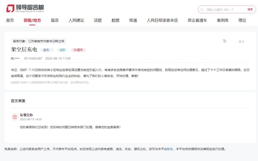Viewport: 258px width, 161px height.
Task: Open the 首页 nav tab
Action: pyautogui.click(x=10, y=20)
